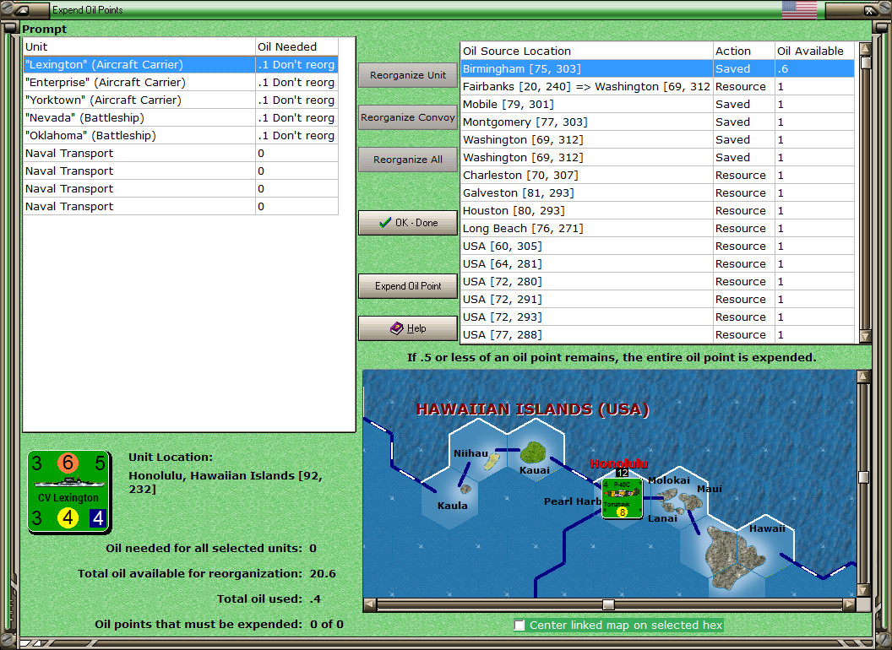Click the Kaula hex on the map
The width and height of the screenshot is (892, 650).
click(450, 498)
